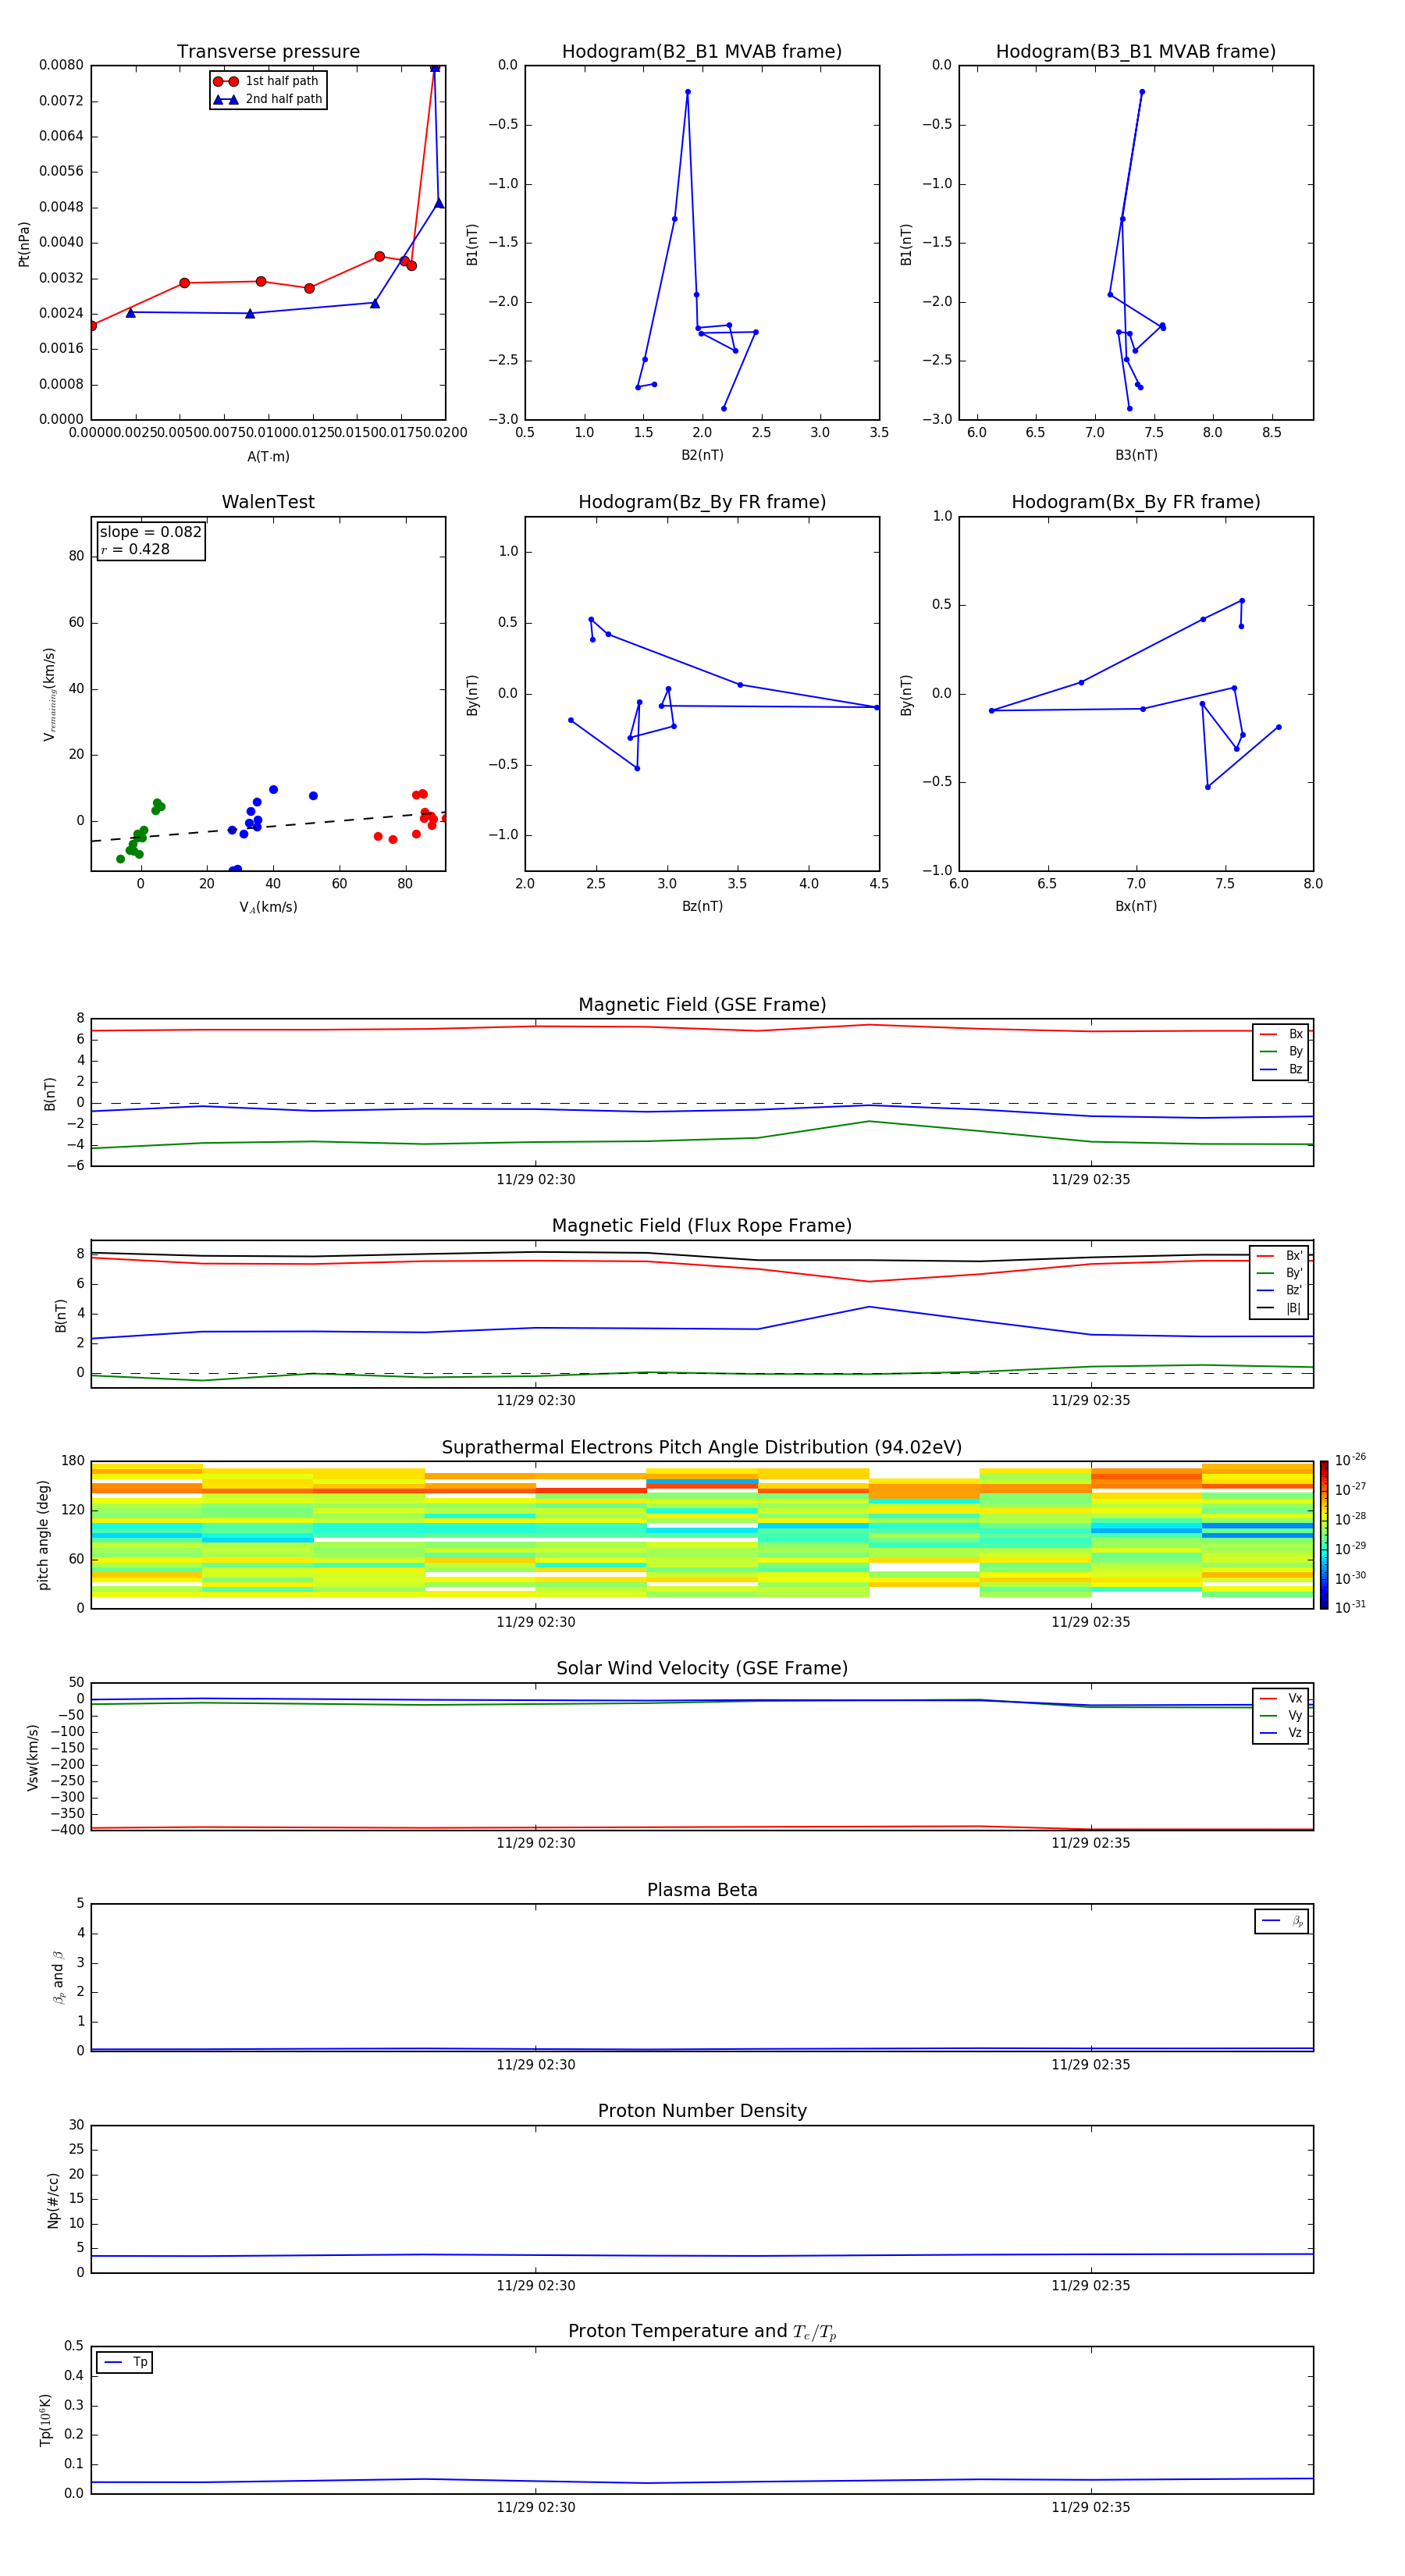The height and width of the screenshot is (2576, 1405).
Task: Click the pitch angle colorbar
Action: click(1324, 1535)
